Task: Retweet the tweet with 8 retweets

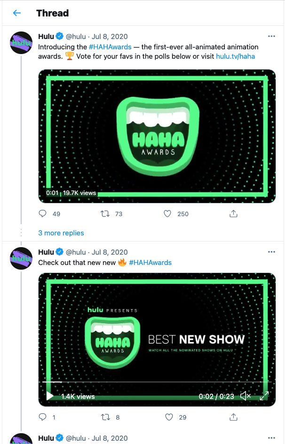Action: (106, 417)
